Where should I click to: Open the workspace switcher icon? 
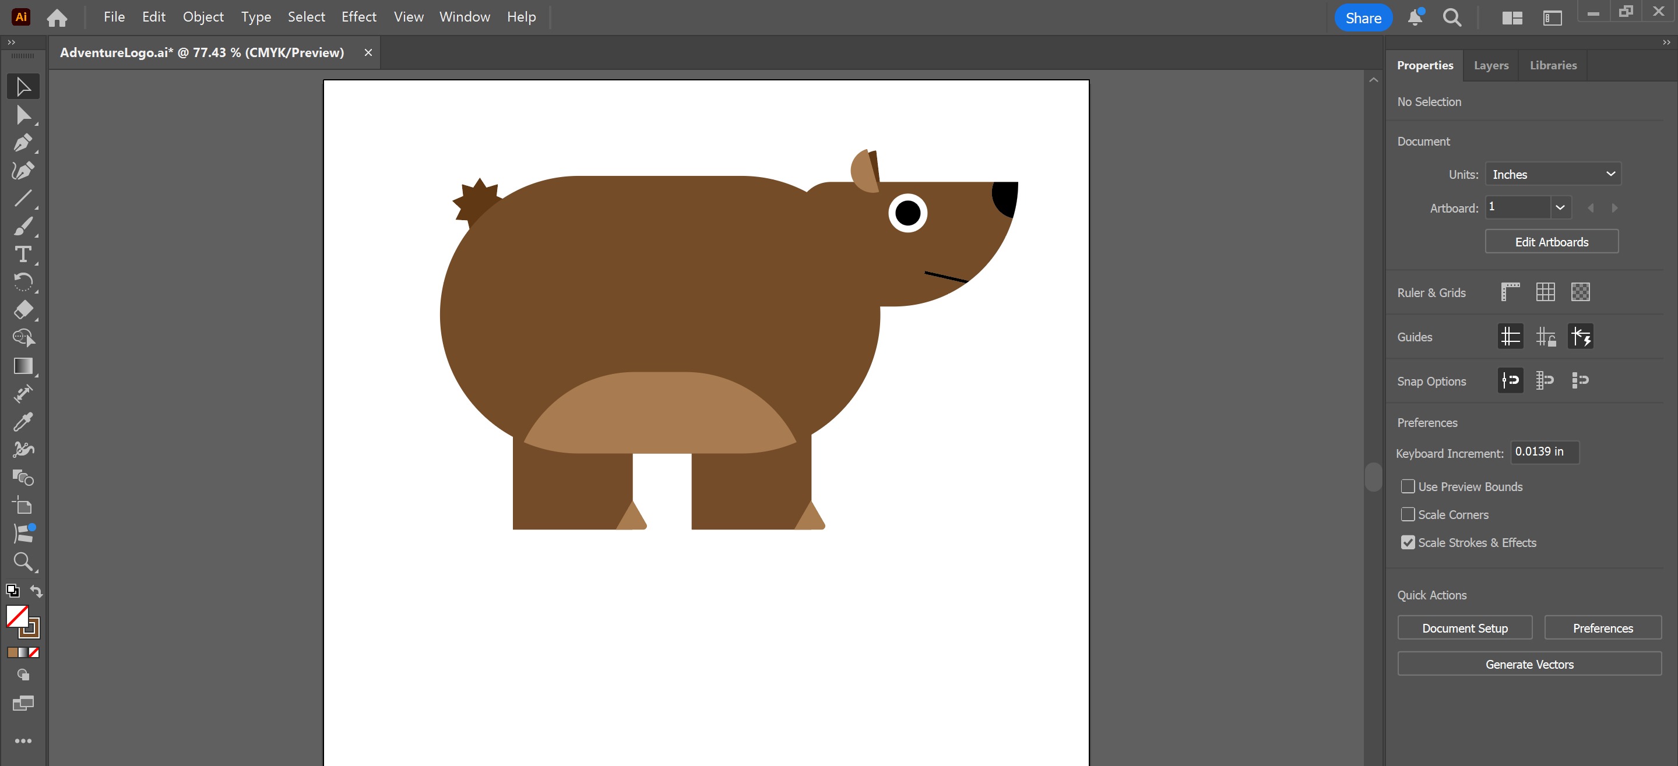coord(1552,17)
